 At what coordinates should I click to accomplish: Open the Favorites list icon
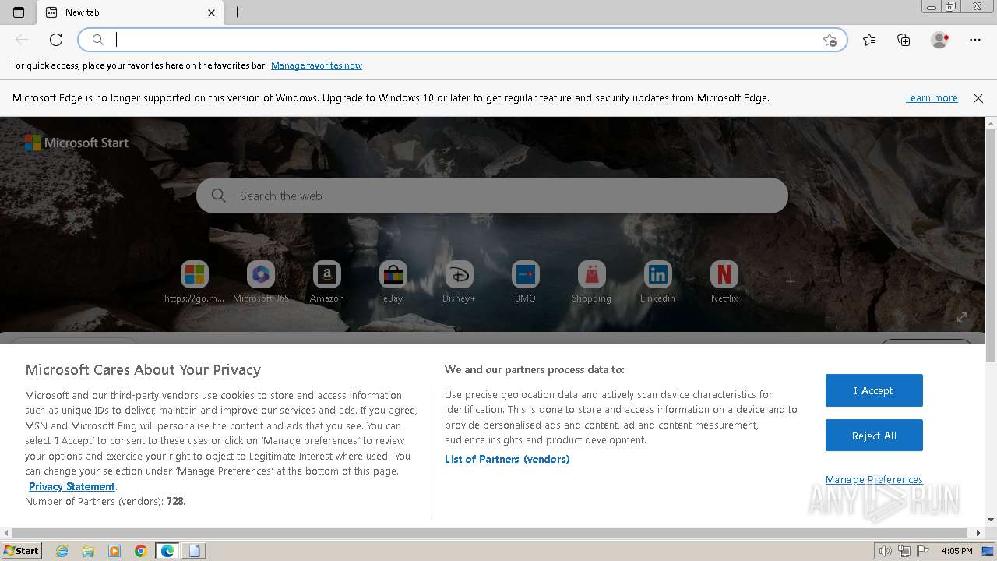point(869,40)
